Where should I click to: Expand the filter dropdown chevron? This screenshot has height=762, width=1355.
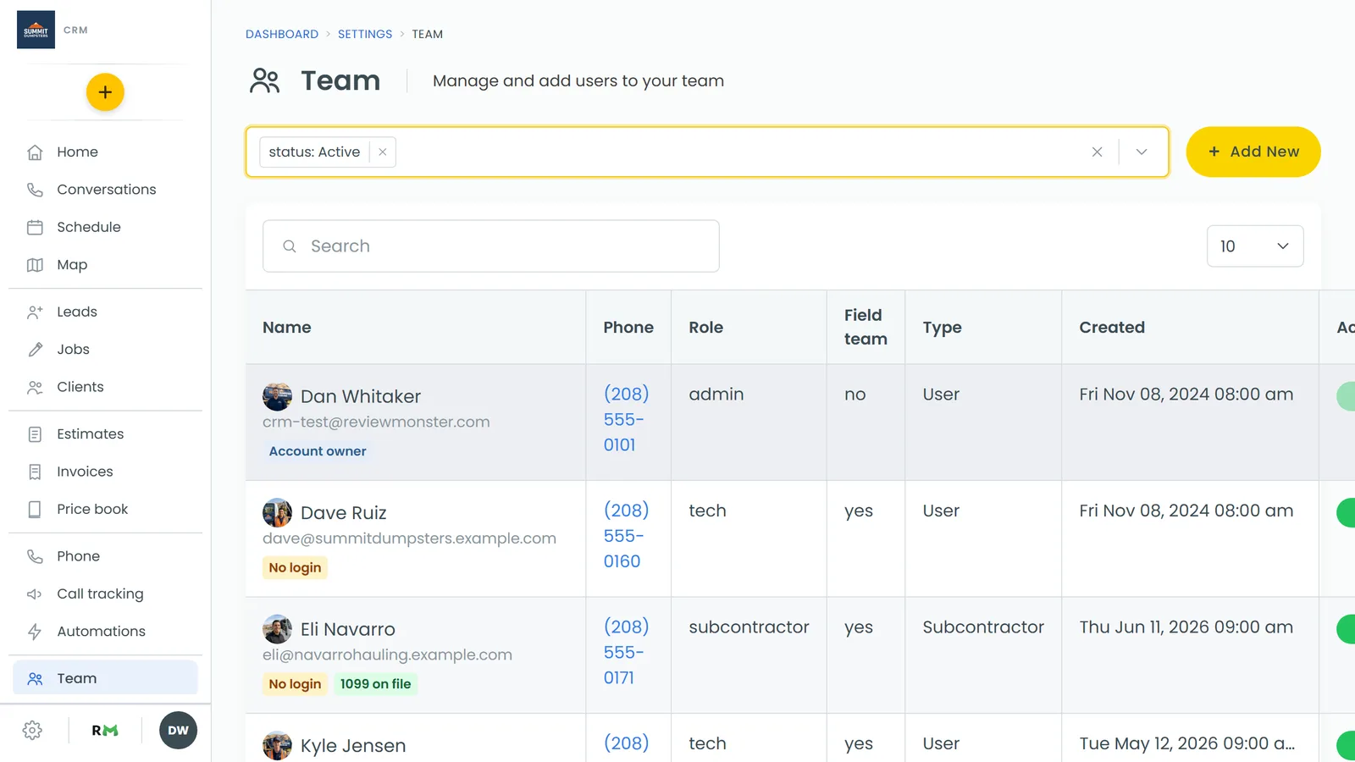coord(1142,152)
